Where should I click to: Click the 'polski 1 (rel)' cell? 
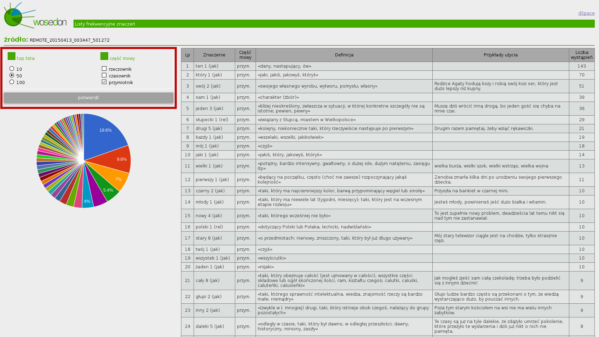[x=214, y=227]
